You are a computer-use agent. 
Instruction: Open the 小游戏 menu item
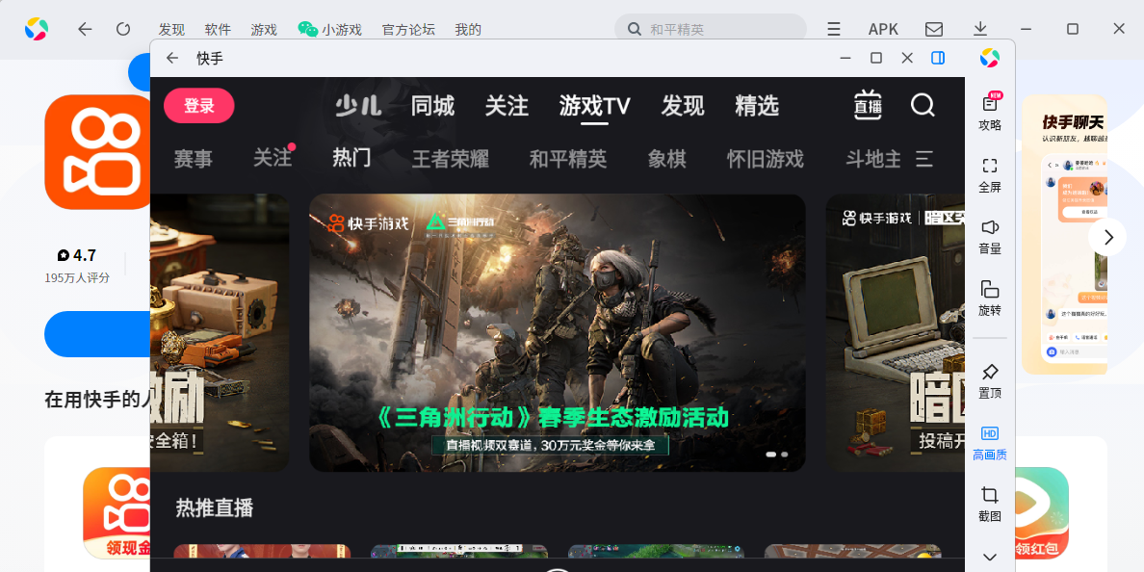click(329, 30)
